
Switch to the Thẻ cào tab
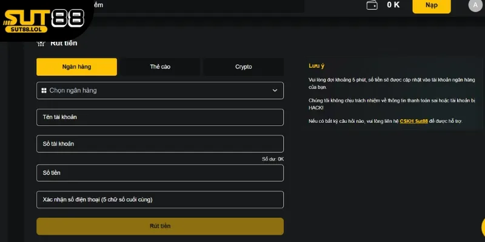160,67
